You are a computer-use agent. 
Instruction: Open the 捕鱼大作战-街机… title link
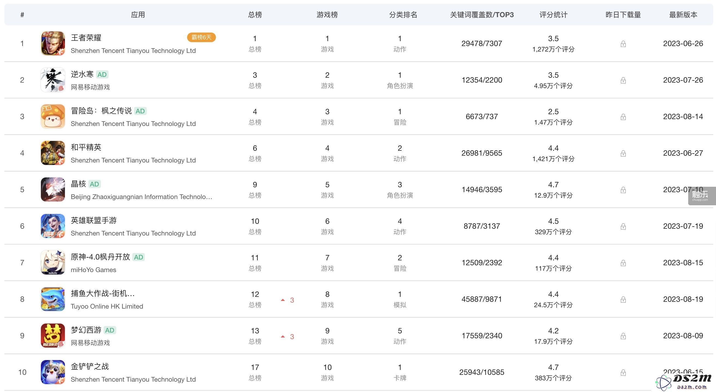tap(103, 293)
